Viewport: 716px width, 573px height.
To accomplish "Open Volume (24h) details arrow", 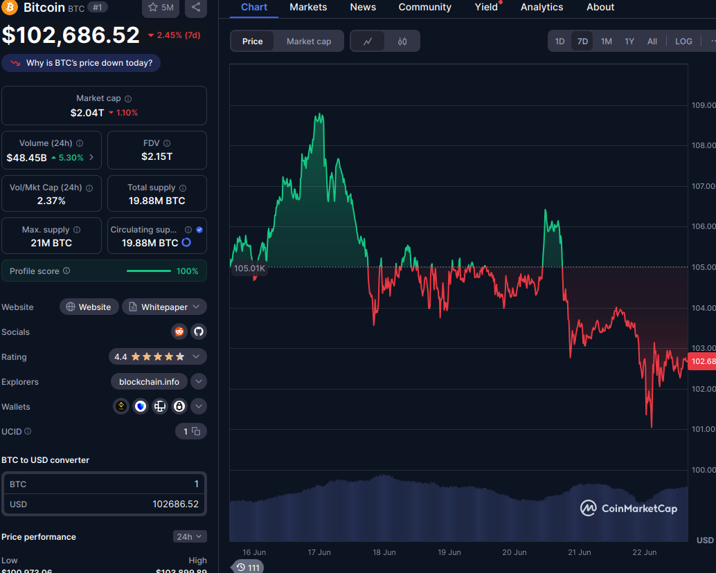I will tap(91, 157).
